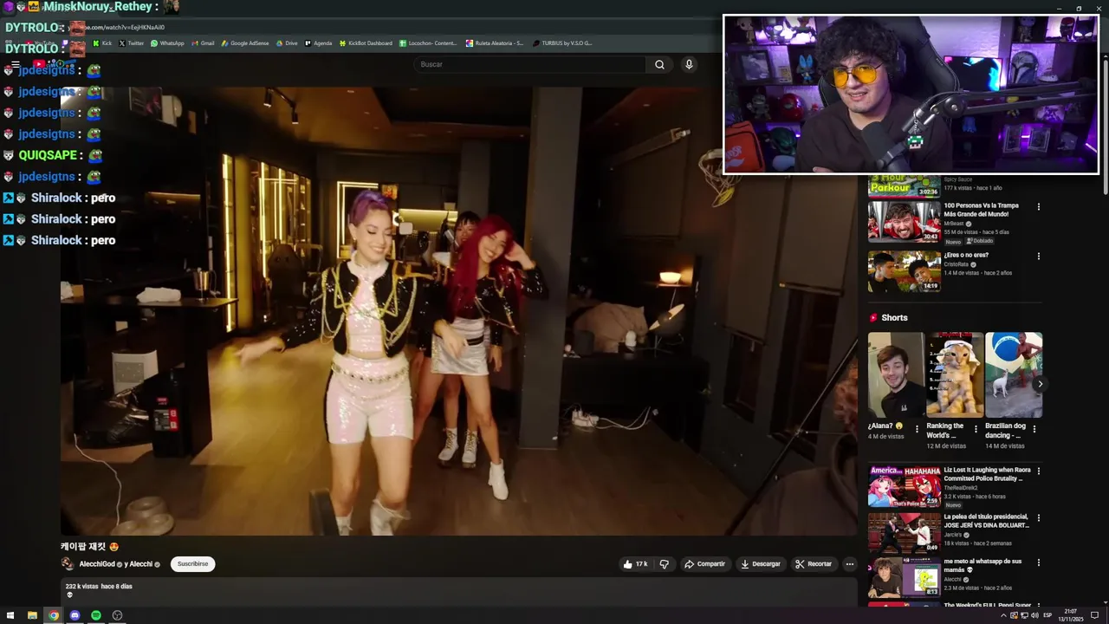Dislike the video with thumbs down

click(x=665, y=564)
